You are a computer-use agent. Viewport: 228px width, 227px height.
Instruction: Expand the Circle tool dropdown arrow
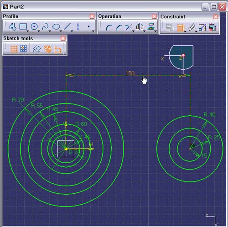tap(39, 31)
